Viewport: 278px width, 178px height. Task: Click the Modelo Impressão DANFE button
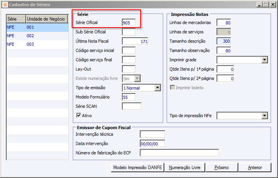(137, 168)
